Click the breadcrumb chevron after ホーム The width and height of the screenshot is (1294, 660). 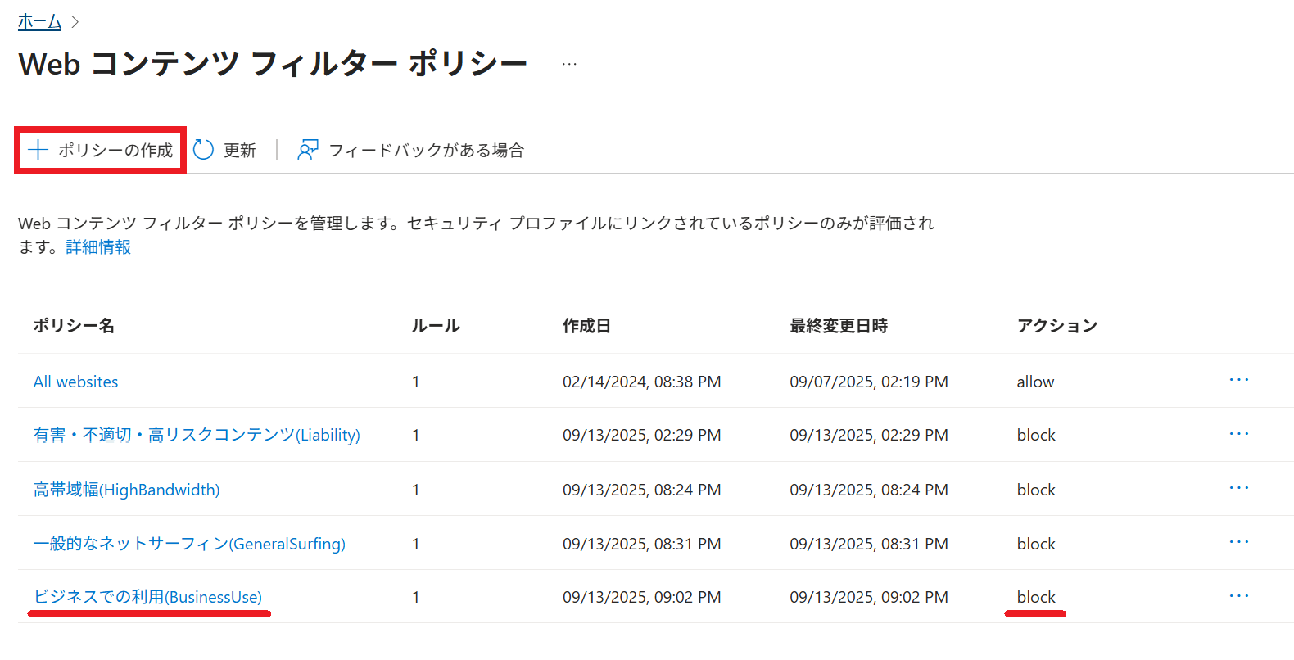(75, 22)
